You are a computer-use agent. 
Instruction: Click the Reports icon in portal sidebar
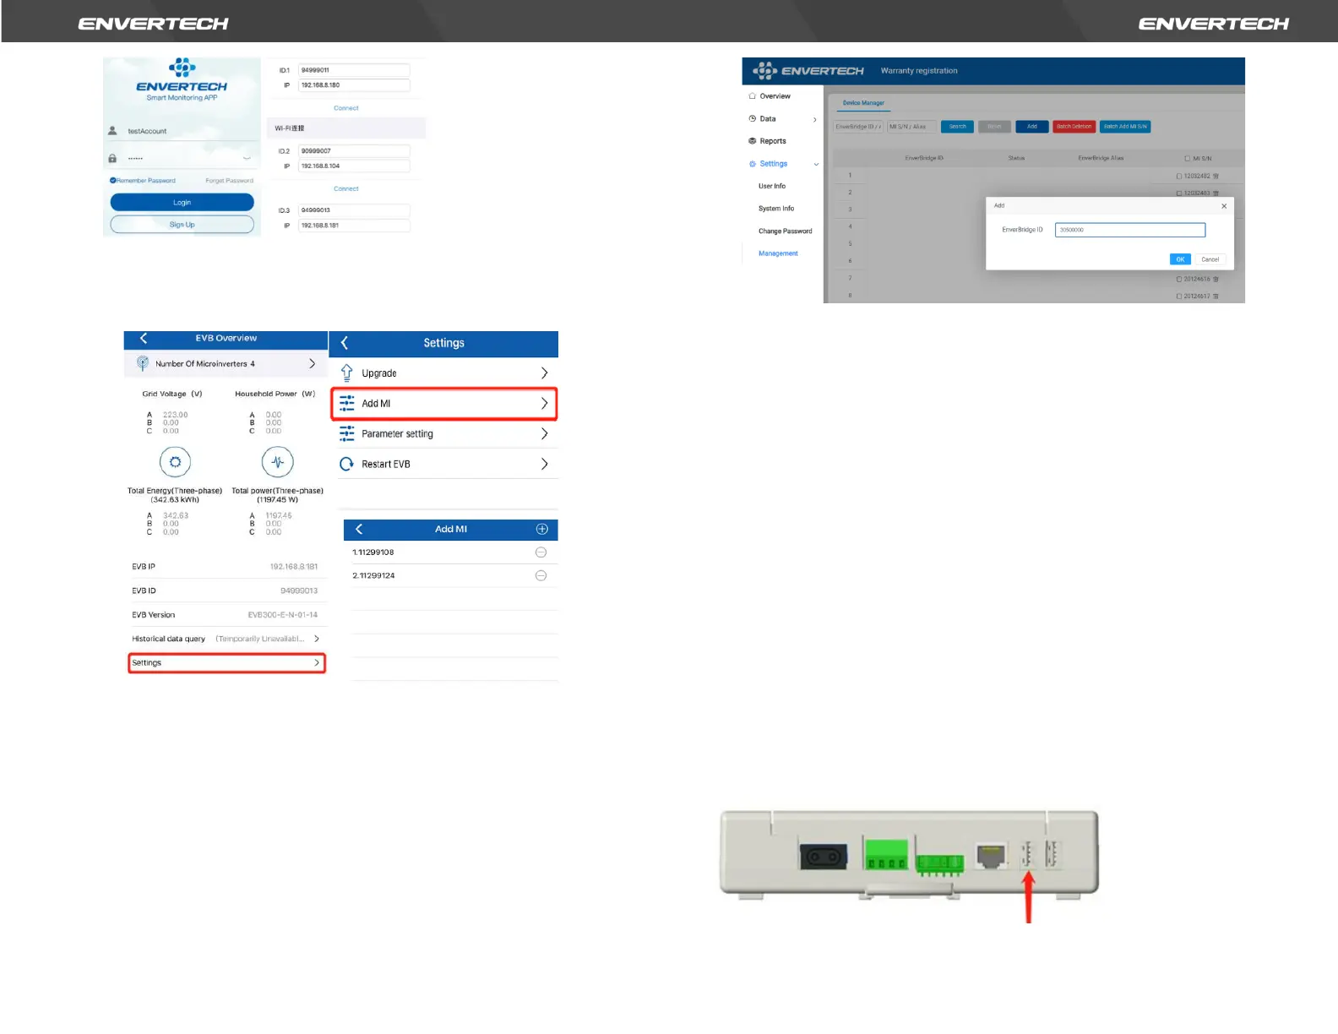(752, 141)
